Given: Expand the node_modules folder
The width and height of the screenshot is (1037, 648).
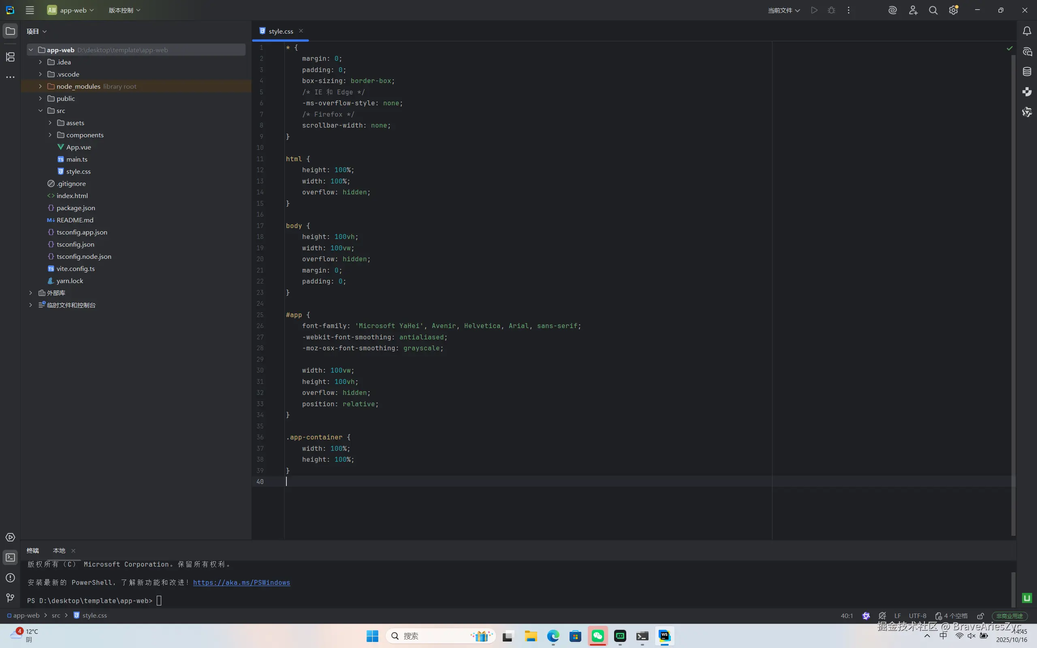Looking at the screenshot, I should [40, 86].
